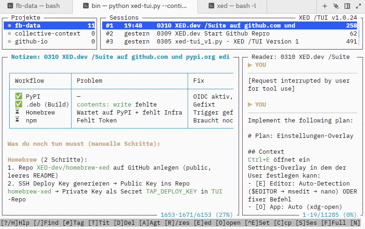The height and width of the screenshot is (229, 365).
Task: Click Notizen position indicator 1653-1671/6153
Action: coord(197,215)
